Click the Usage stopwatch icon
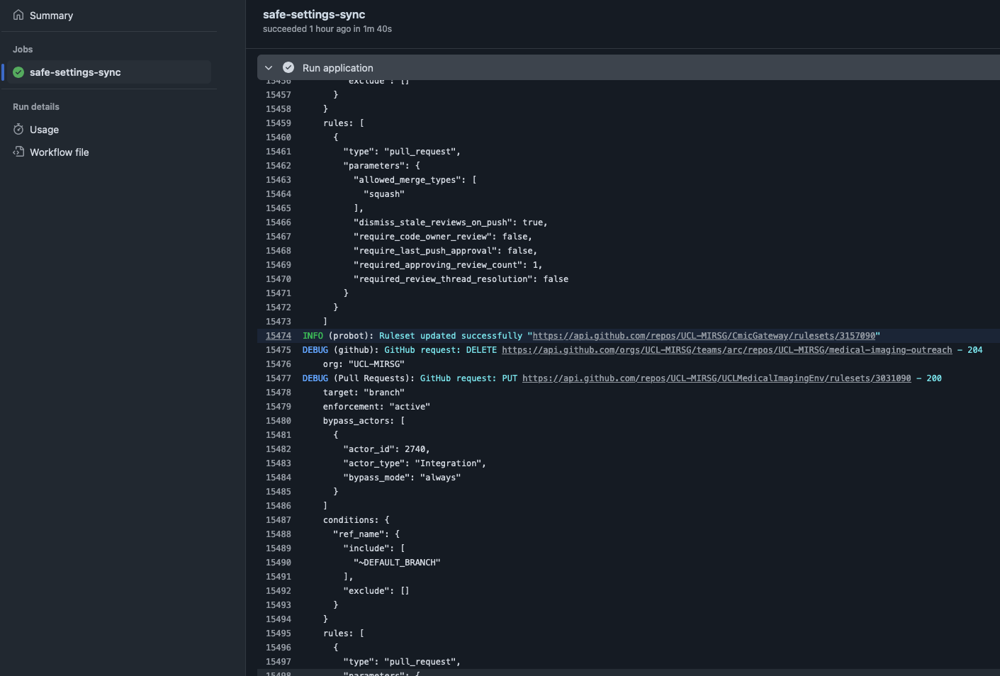Screen dimensions: 1000x676 pos(18,130)
